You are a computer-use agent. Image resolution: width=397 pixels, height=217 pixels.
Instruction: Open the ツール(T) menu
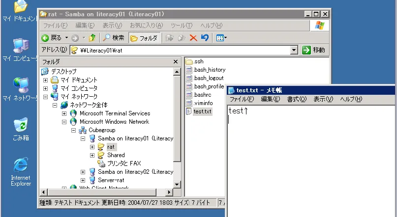(x=182, y=26)
